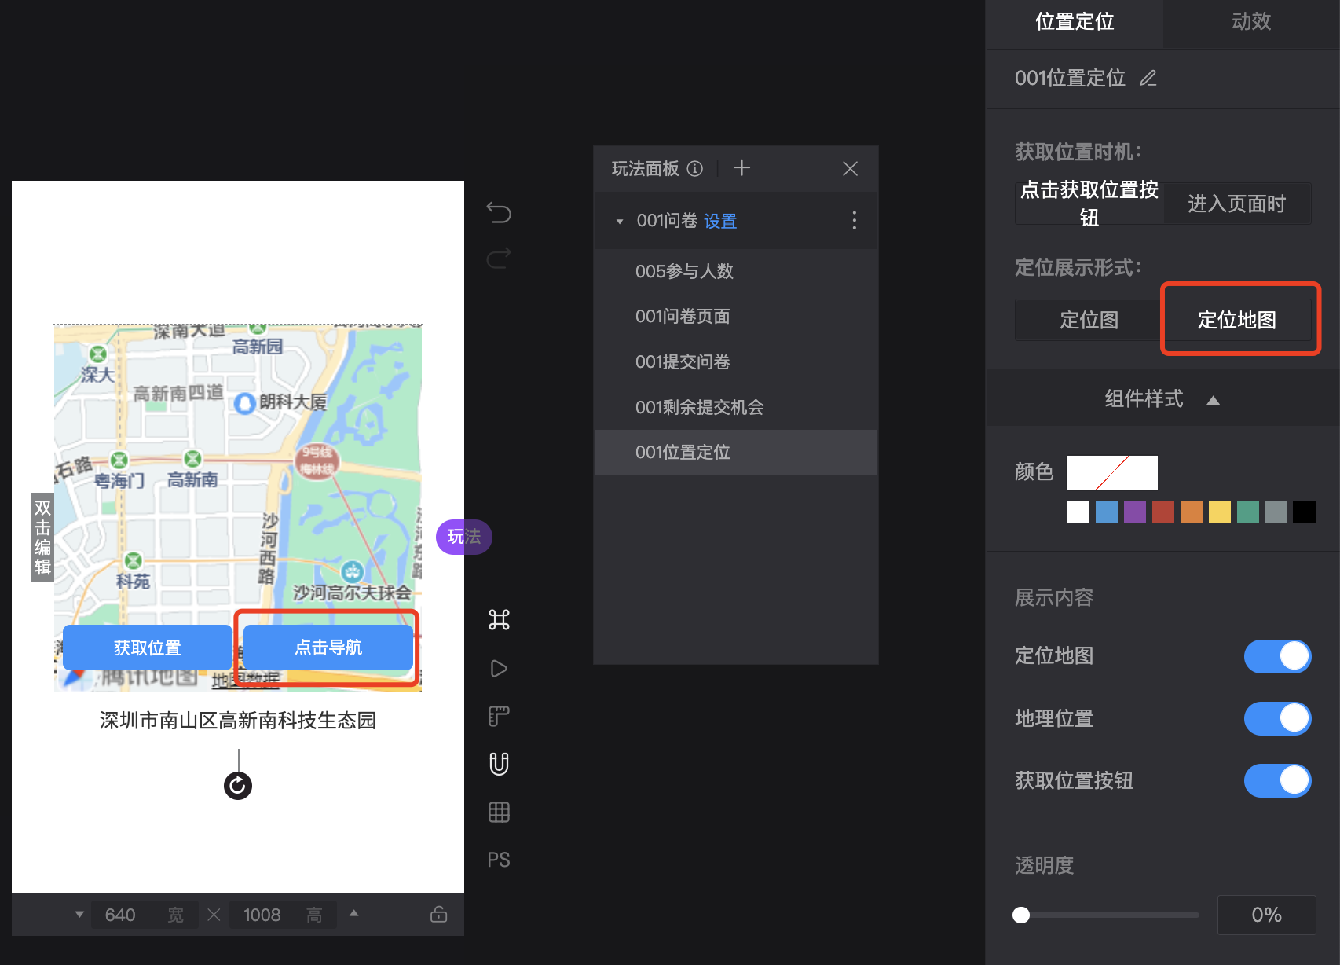The image size is (1340, 965).
Task: Toggle the 地理位置 display switch
Action: click(1277, 718)
